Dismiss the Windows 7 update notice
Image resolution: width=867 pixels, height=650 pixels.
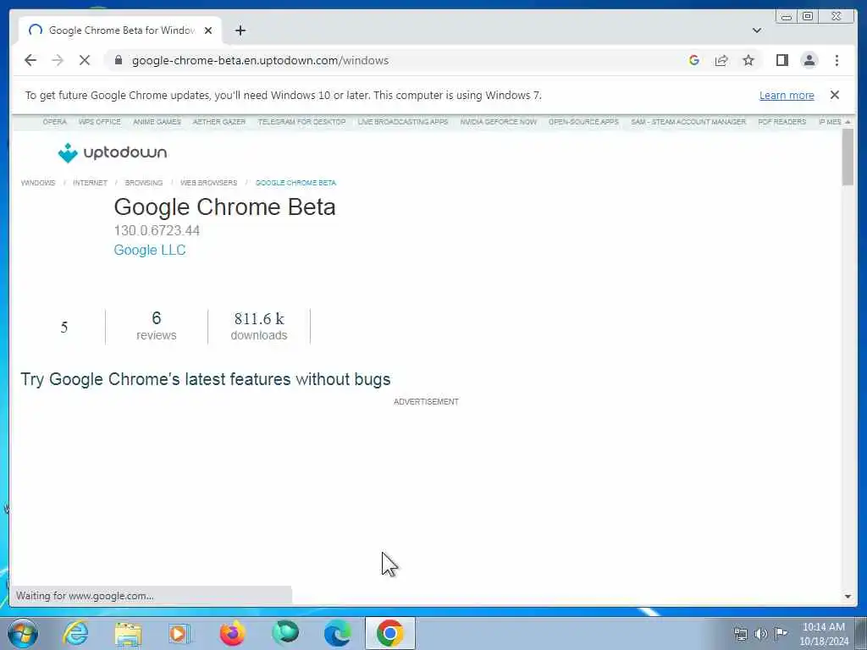[x=834, y=95]
